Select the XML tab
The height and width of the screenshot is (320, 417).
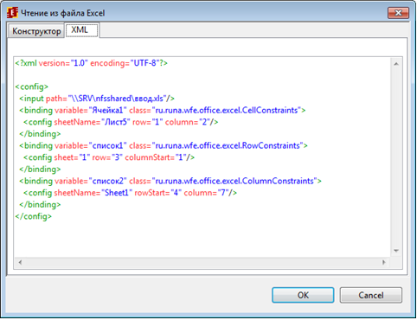pyautogui.click(x=82, y=30)
